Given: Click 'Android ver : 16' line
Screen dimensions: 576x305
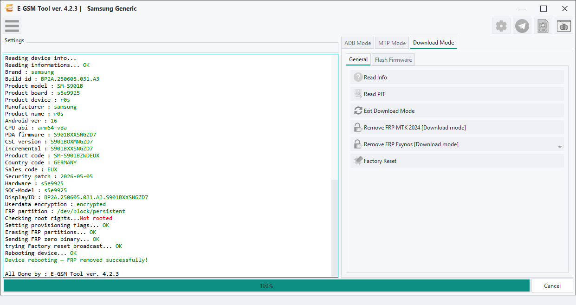Looking at the screenshot, I should [x=31, y=121].
